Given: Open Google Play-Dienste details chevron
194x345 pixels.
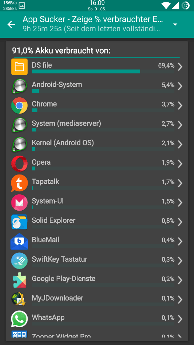Looking at the screenshot, I should (x=180, y=280).
